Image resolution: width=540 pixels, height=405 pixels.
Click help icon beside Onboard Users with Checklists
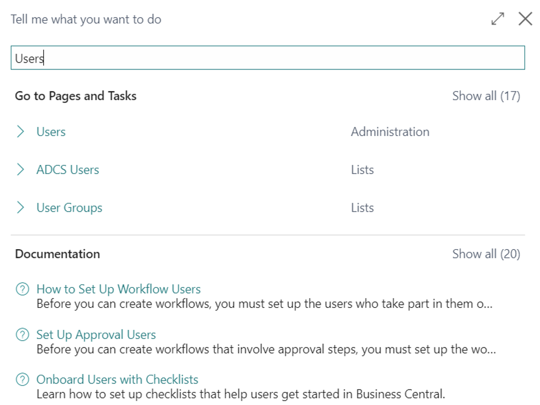tap(22, 380)
